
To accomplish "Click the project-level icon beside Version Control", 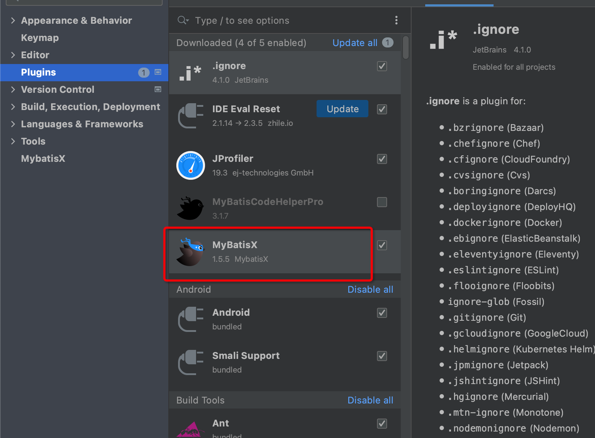I will tap(158, 89).
